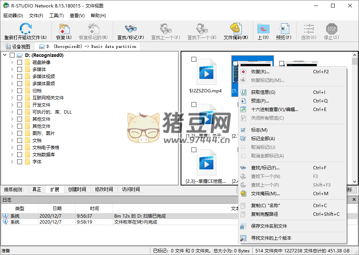Collapse the D: (Recognized0) root node
The height and width of the screenshot is (255, 359).
(4, 55)
